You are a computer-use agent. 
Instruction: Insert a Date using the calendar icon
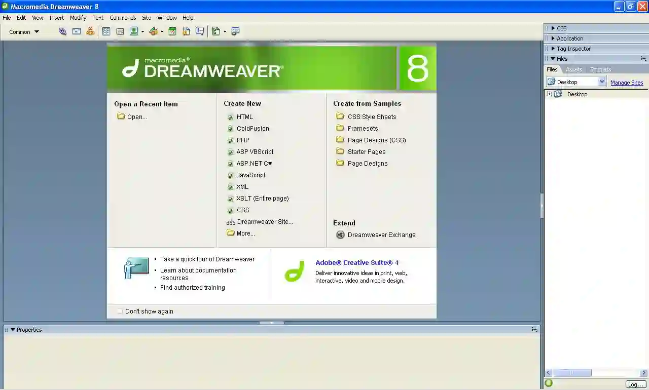coord(172,31)
